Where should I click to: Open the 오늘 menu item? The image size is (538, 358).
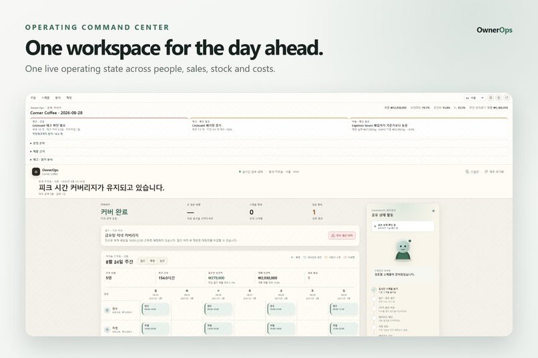(33, 97)
